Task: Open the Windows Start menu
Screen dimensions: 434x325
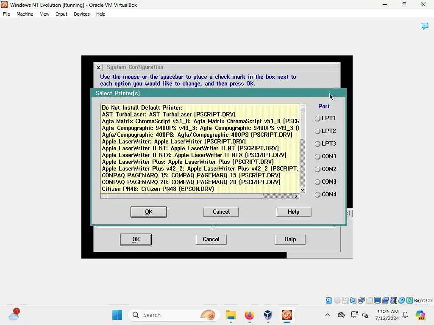Action: pos(117,315)
